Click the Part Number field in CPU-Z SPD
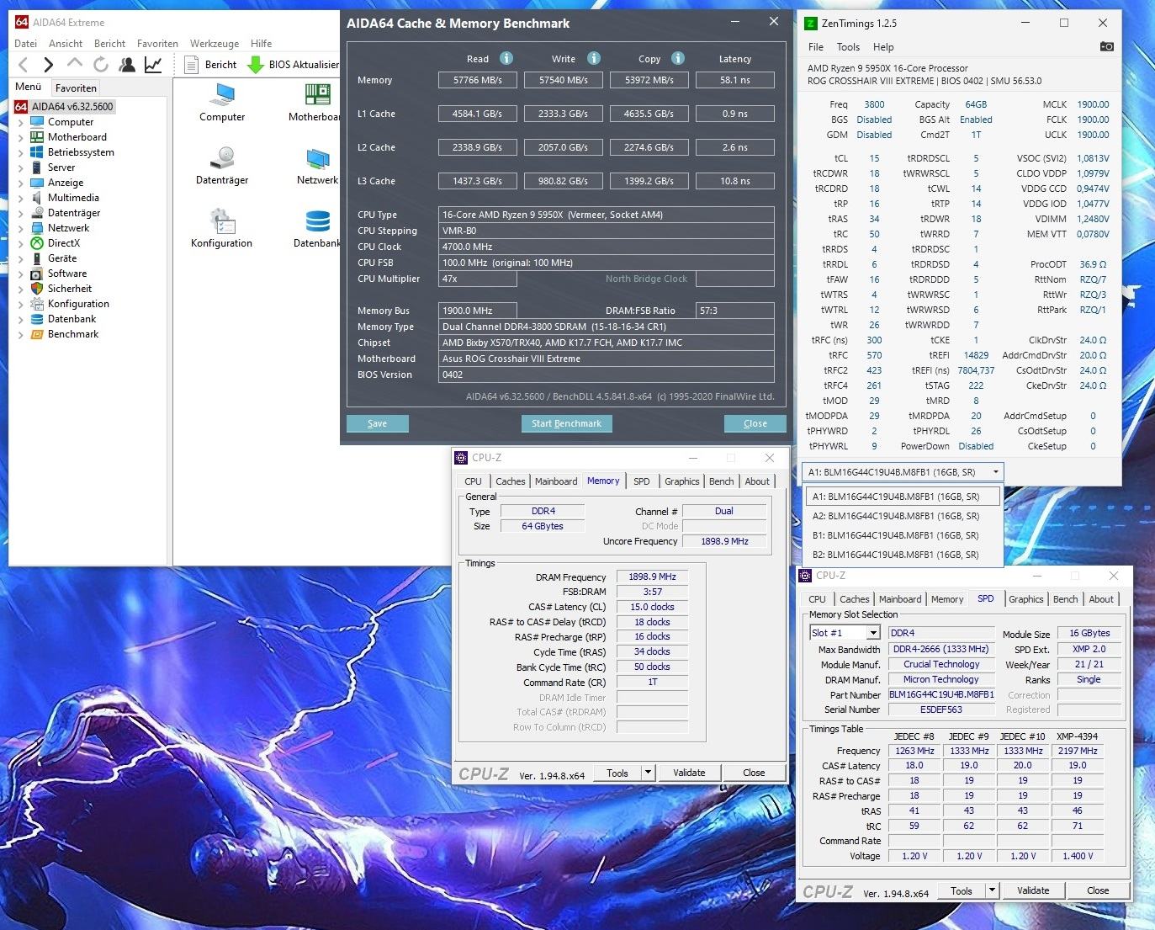 click(941, 695)
